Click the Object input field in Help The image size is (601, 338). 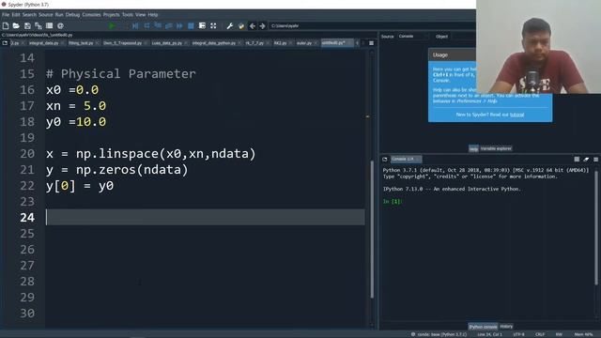pyautogui.click(x=463, y=37)
